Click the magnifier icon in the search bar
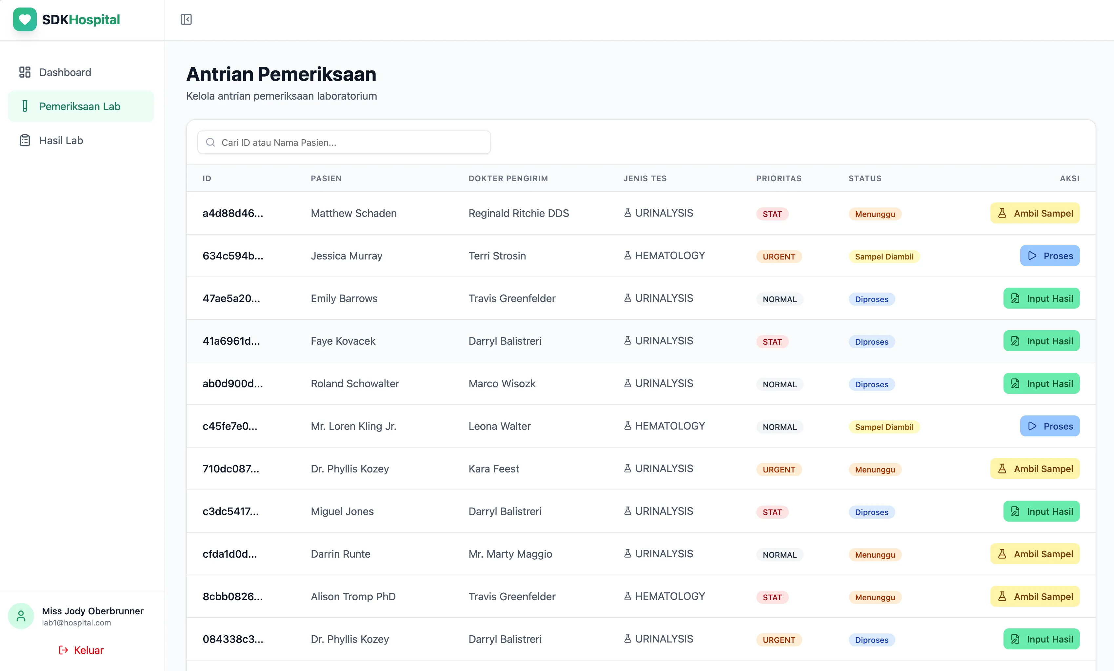 [x=210, y=142]
